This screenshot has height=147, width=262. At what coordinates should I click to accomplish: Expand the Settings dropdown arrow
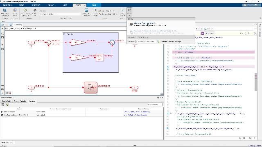click(35, 16)
